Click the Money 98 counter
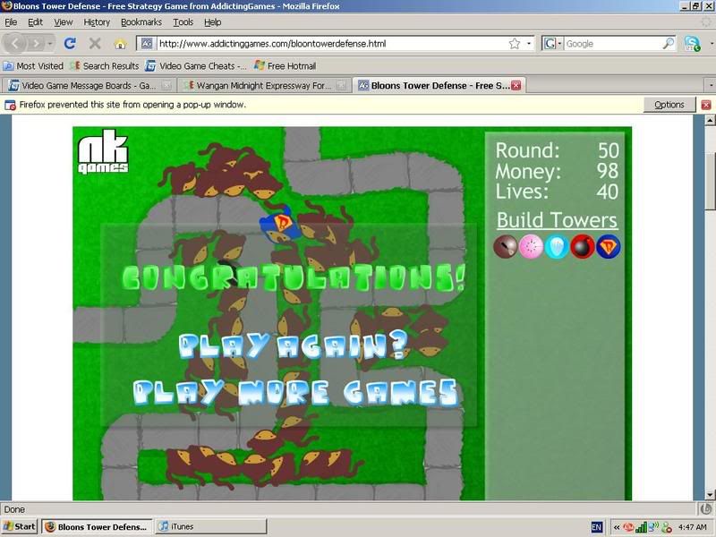Image resolution: width=716 pixels, height=537 pixels. point(557,171)
